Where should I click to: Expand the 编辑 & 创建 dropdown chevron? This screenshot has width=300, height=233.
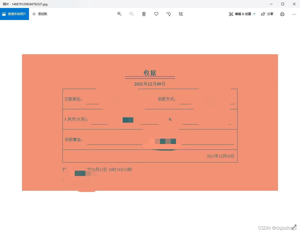(254, 14)
